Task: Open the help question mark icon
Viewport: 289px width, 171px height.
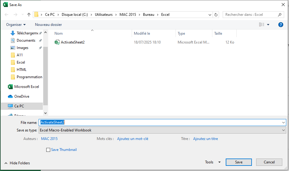Action: tap(280, 25)
